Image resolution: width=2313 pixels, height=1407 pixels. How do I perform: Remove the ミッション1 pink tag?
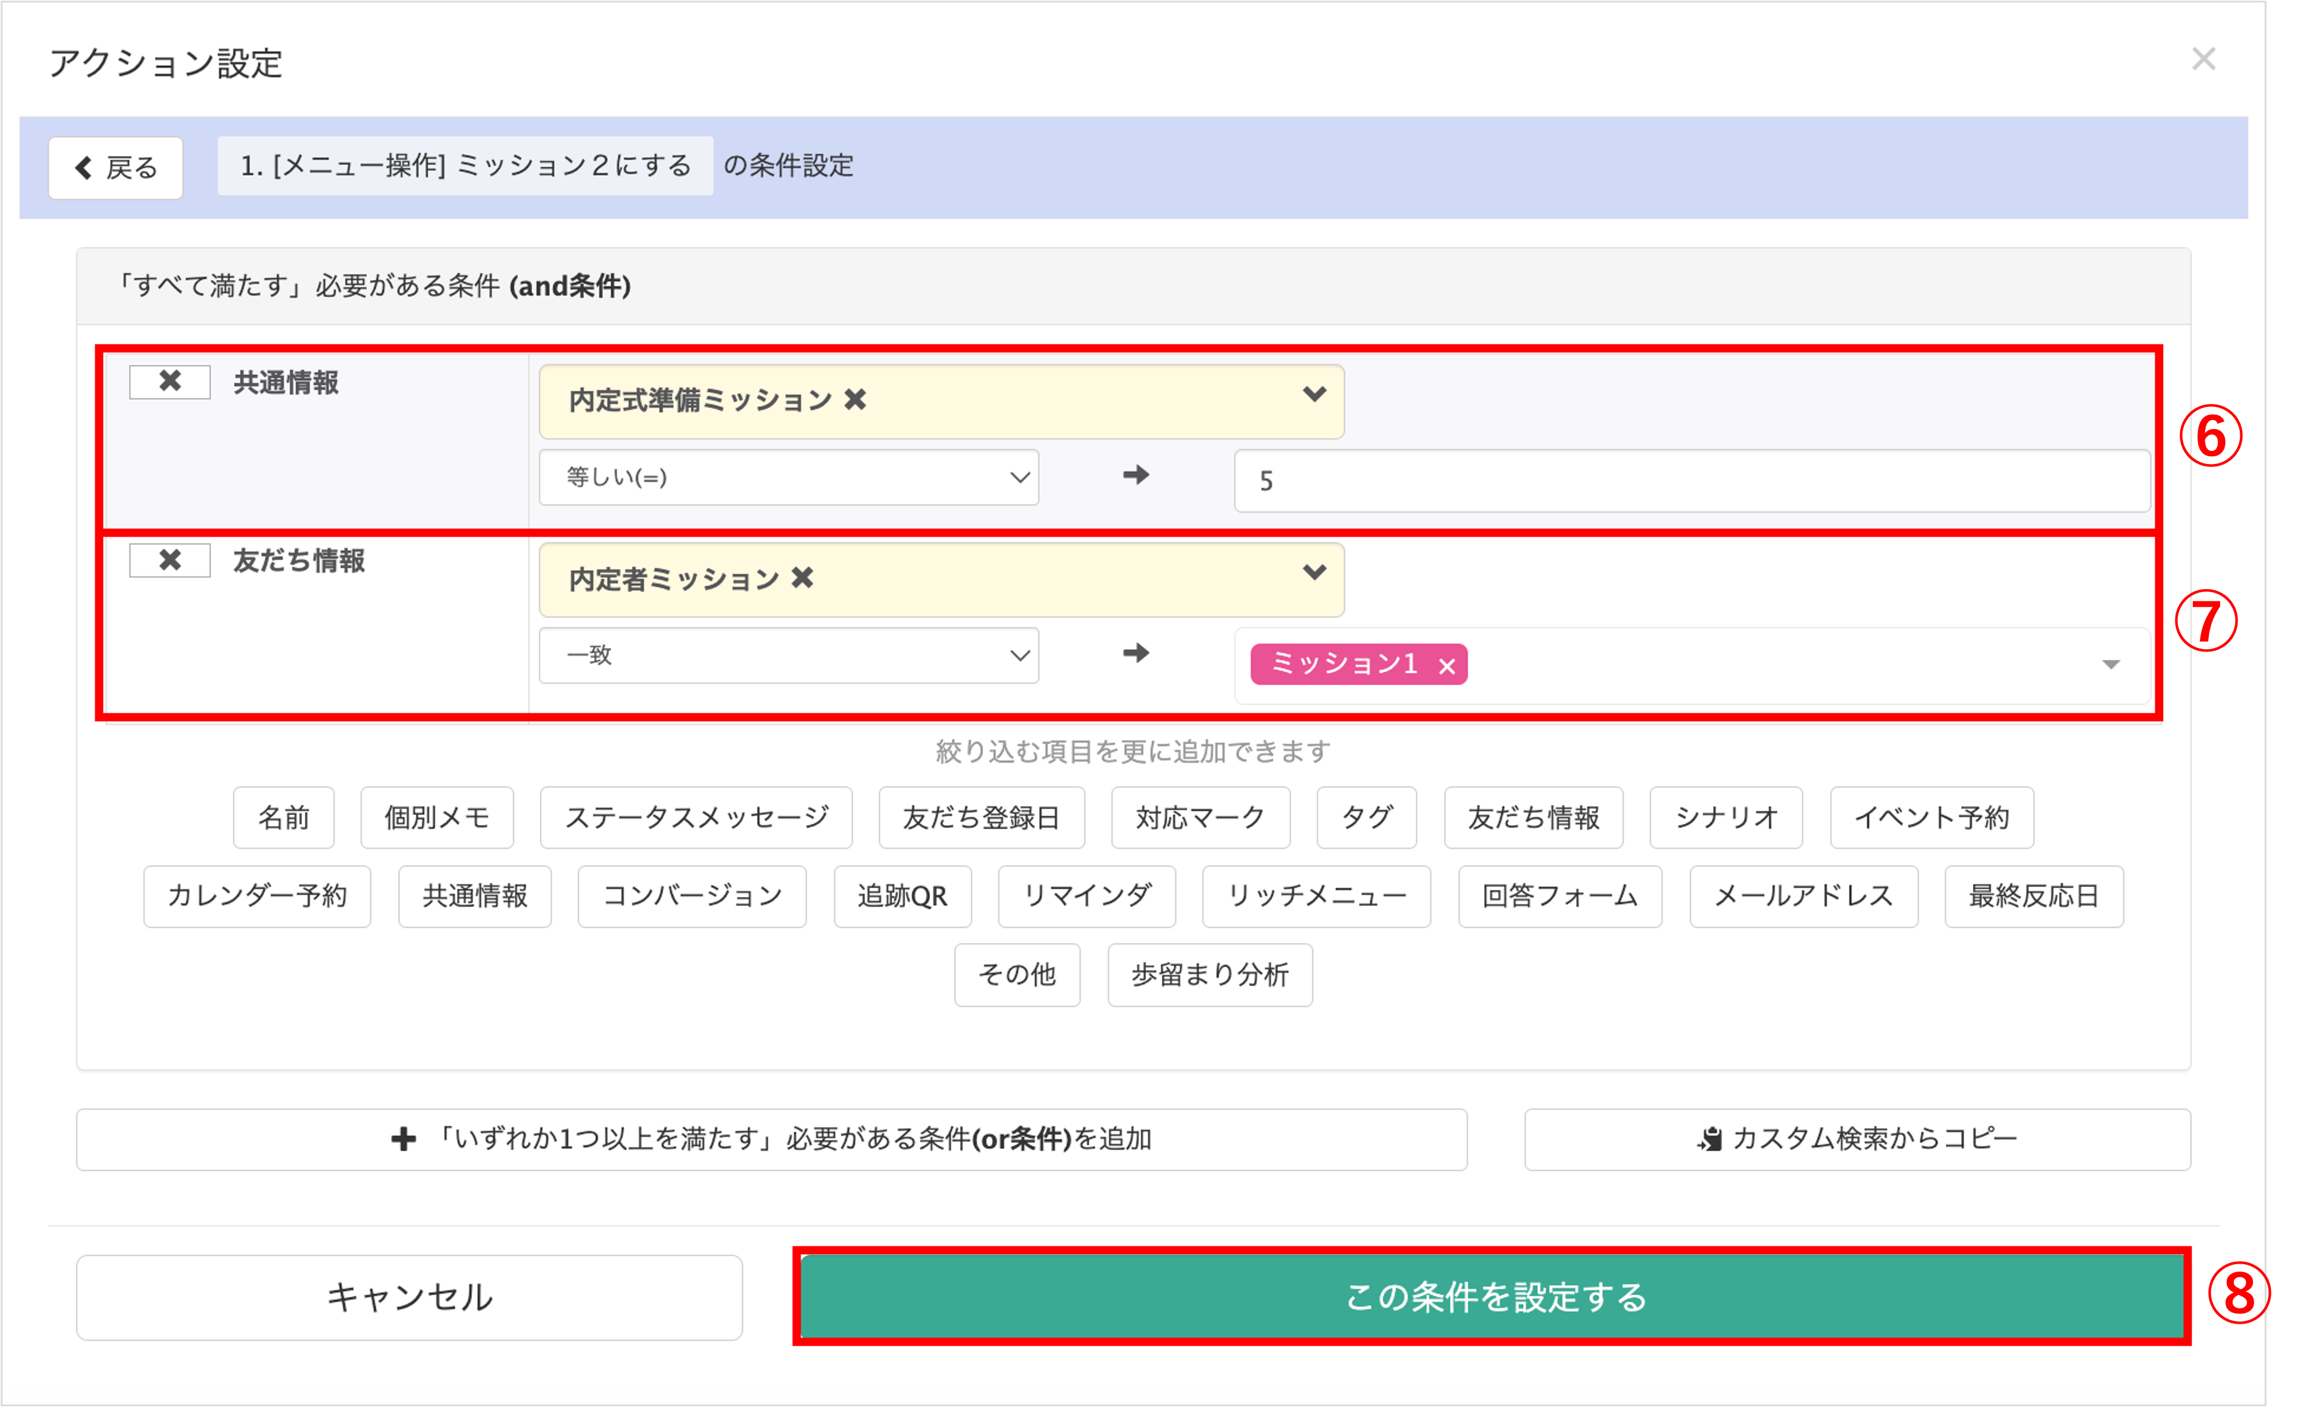pos(1446,666)
